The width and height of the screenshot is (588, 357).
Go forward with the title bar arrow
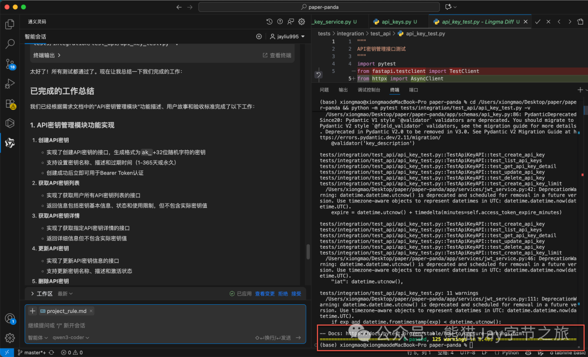pos(190,7)
